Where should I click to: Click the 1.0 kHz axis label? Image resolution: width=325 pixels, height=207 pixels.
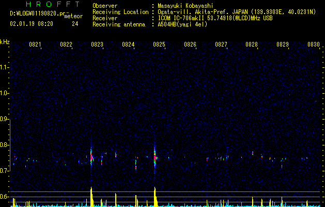click(x=4, y=93)
